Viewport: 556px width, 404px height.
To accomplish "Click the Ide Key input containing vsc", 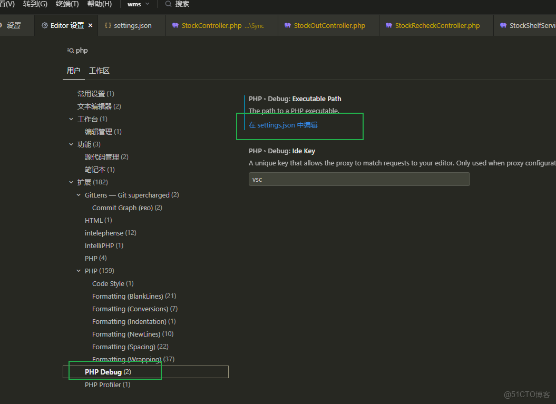I will pyautogui.click(x=359, y=179).
